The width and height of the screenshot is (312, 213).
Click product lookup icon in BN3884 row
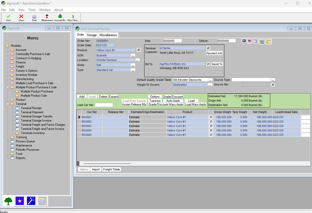(211, 130)
